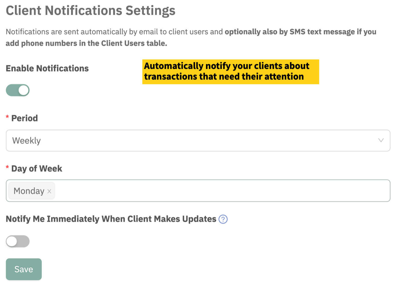Click empty area of Day of Week field
Image resolution: width=397 pixels, height=284 pixels.
(x=222, y=191)
